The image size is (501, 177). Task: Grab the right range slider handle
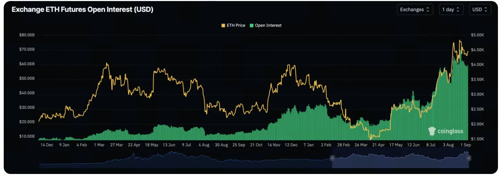469,158
